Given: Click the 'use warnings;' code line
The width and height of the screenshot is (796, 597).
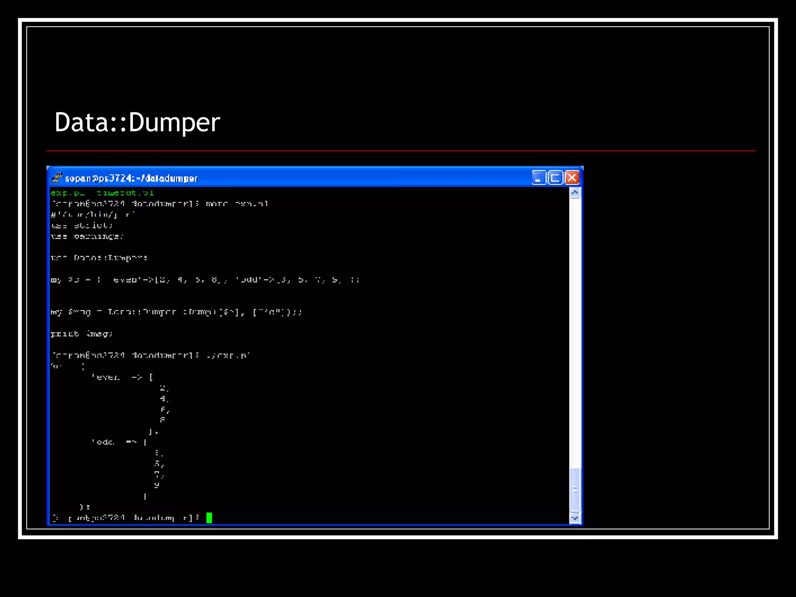Looking at the screenshot, I should pos(87,236).
